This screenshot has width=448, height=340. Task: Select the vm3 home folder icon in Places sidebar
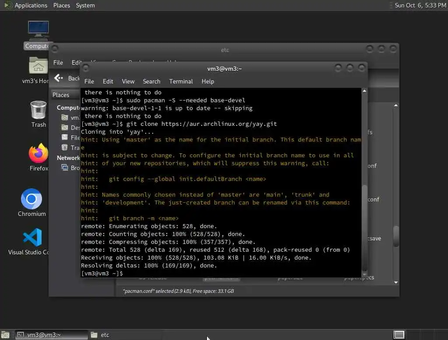tap(65, 117)
